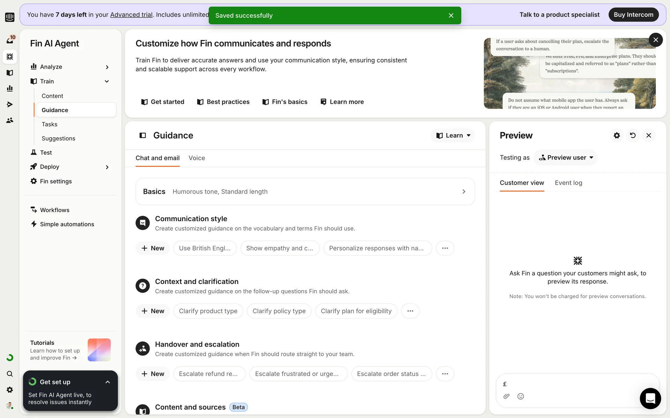Viewport: 670px width, 418px height.
Task: Open the Learn dropdown
Action: coord(453,136)
